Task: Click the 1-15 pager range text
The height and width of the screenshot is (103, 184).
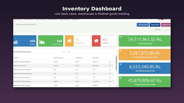Action: [63, 52]
